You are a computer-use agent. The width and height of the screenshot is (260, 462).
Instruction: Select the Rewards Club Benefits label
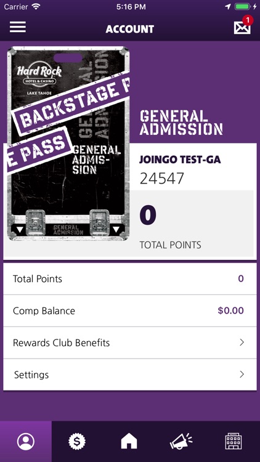tap(62, 343)
